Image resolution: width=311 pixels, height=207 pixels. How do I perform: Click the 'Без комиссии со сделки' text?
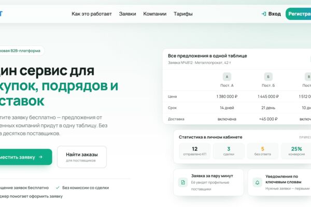pyautogui.click(x=86, y=187)
